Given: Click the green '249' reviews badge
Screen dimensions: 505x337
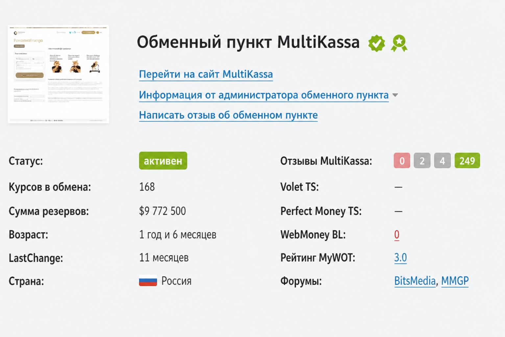Looking at the screenshot, I should [x=467, y=161].
